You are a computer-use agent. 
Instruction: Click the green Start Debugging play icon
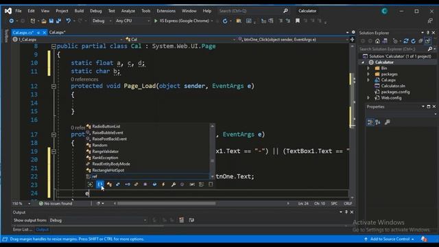point(156,21)
